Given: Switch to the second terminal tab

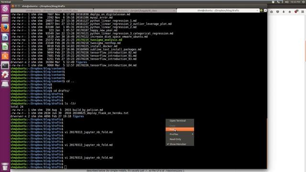Looking at the screenshot, I should coord(135,11).
